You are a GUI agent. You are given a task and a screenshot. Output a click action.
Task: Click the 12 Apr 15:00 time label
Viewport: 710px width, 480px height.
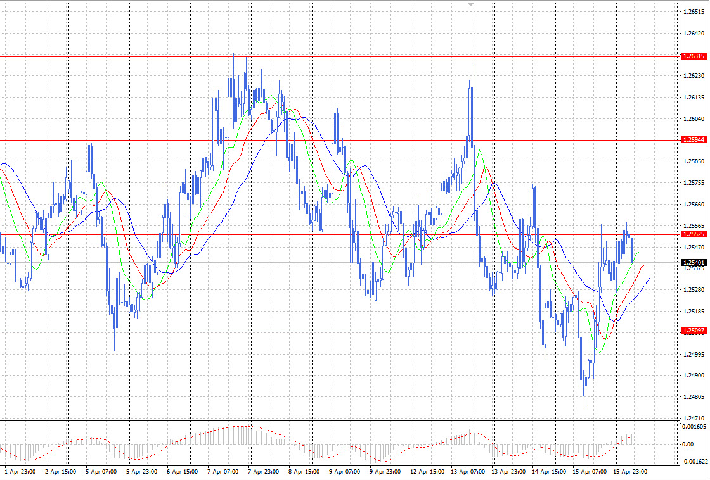click(x=427, y=471)
